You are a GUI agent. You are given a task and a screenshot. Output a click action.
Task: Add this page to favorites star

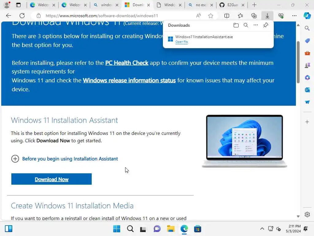click(x=210, y=16)
